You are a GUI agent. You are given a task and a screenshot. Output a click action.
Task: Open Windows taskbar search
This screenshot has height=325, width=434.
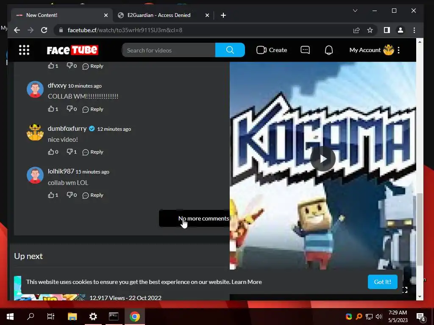pos(31,317)
